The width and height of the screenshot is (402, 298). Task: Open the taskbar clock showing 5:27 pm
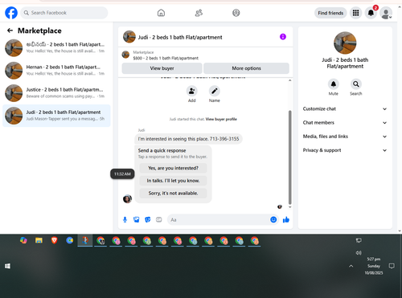(x=374, y=266)
